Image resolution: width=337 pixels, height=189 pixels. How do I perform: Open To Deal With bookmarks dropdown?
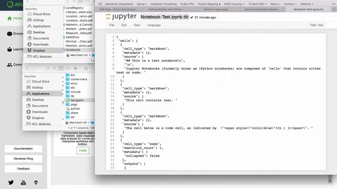257,4
